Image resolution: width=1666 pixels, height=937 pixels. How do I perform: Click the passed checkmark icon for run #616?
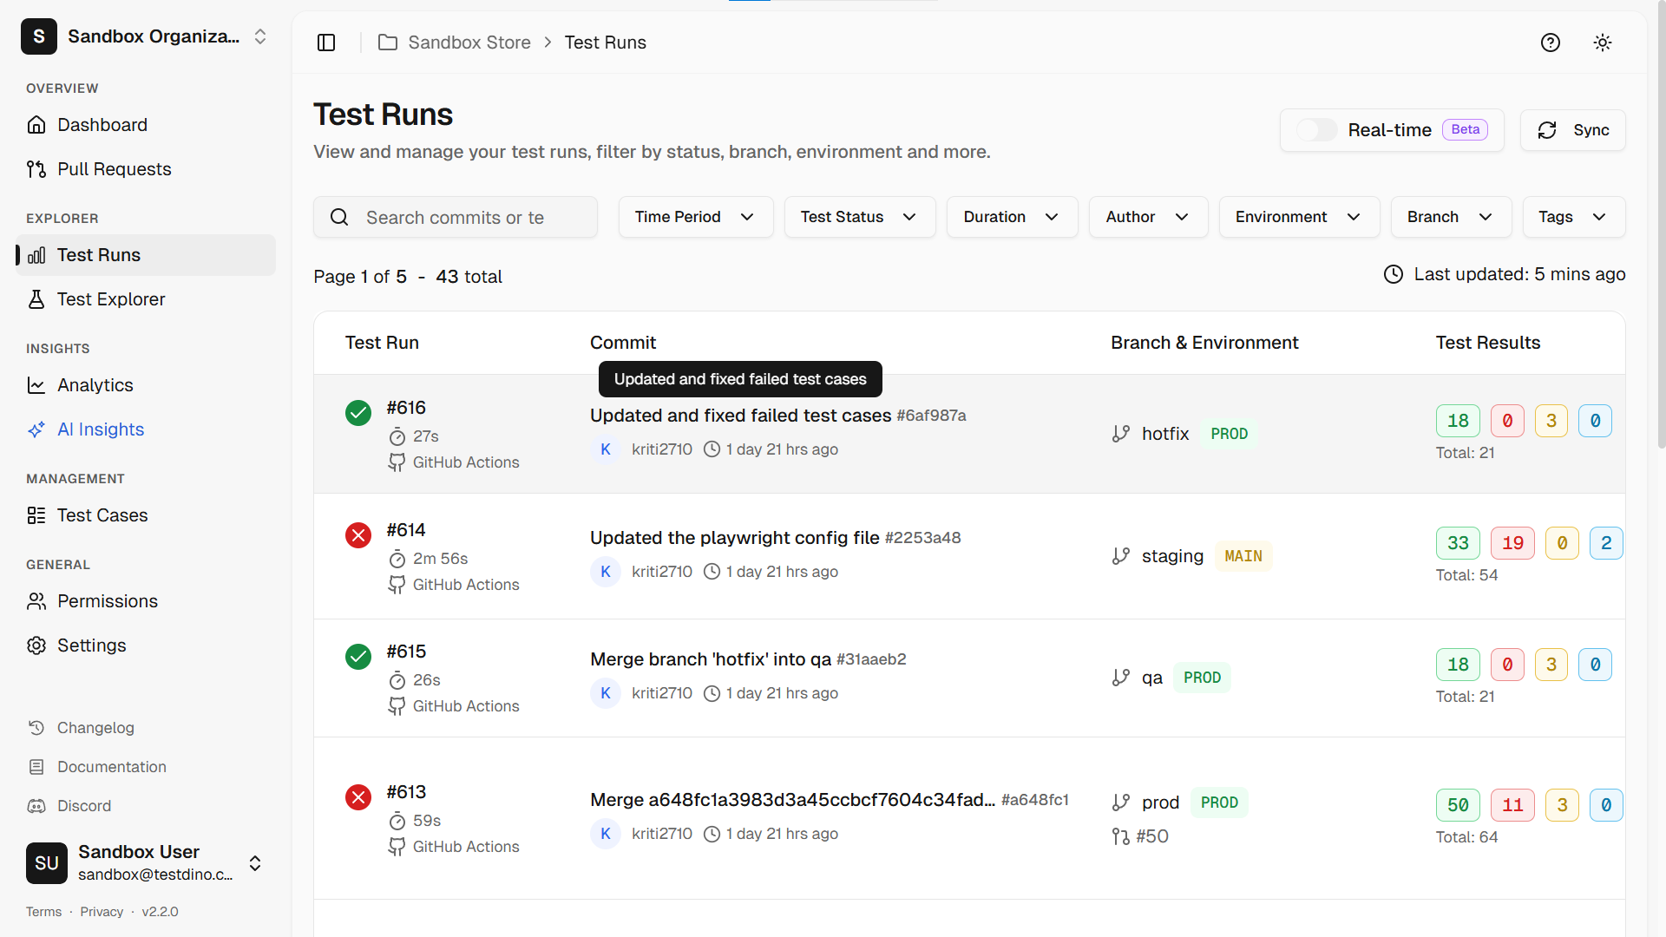(358, 413)
